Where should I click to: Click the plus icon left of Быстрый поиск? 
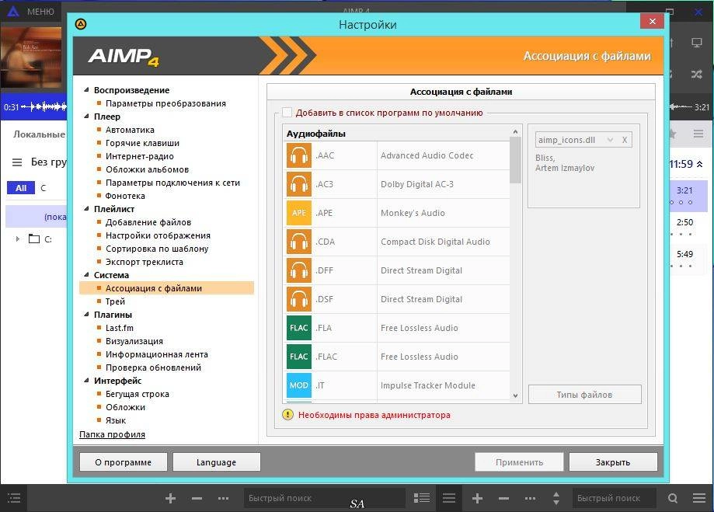(x=170, y=498)
